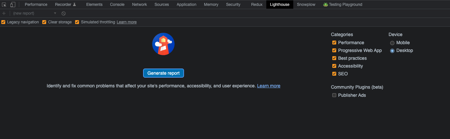The image size is (450, 139).
Task: Open the Recorder tab with flask icon
Action: coord(65,5)
